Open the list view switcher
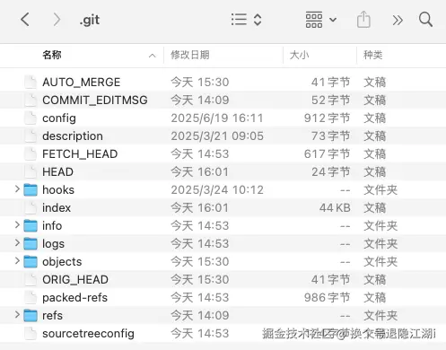Image resolution: width=446 pixels, height=350 pixels. 247,20
